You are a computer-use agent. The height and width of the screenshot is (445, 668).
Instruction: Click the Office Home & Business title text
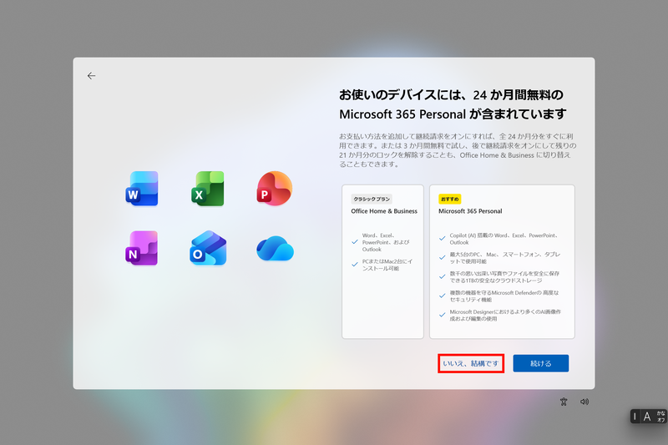(384, 211)
